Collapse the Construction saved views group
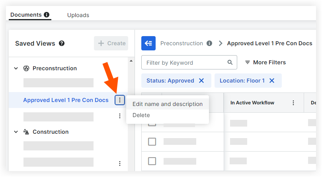The height and width of the screenshot is (177, 322). tap(16, 132)
